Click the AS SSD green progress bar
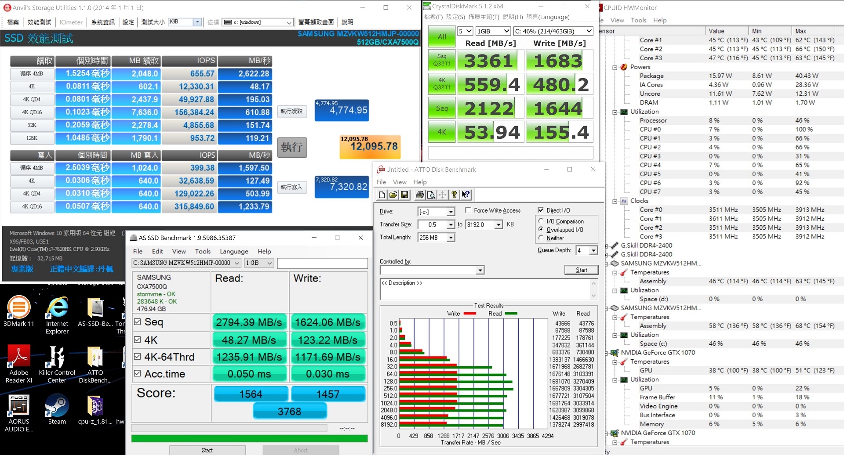The height and width of the screenshot is (455, 844). click(249, 438)
